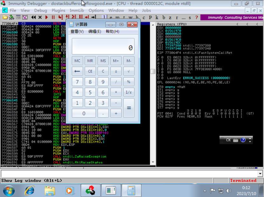Show call stack with 'k' toolbar letter
The image size is (264, 197).
click(x=157, y=17)
